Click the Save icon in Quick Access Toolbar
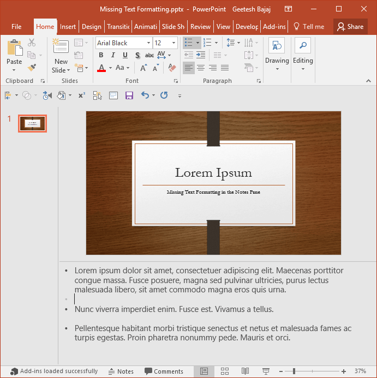 (x=129, y=95)
